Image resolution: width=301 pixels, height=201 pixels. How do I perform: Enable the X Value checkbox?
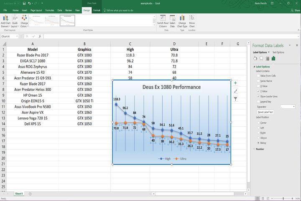tap(258, 86)
